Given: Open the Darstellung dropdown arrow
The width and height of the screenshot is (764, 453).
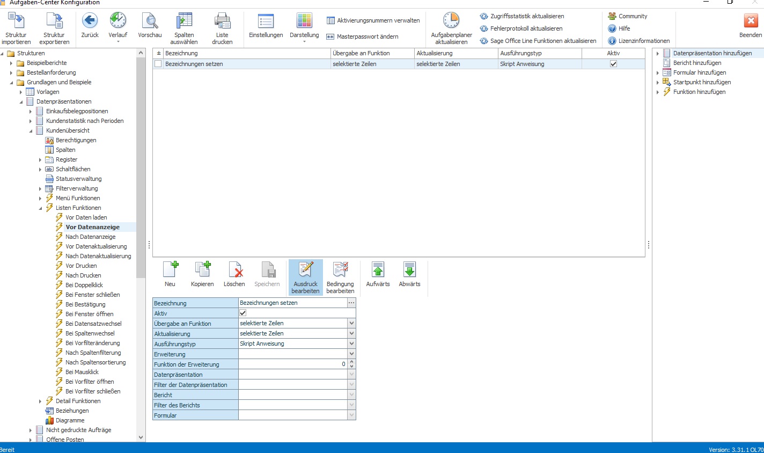Looking at the screenshot, I should coord(304,42).
